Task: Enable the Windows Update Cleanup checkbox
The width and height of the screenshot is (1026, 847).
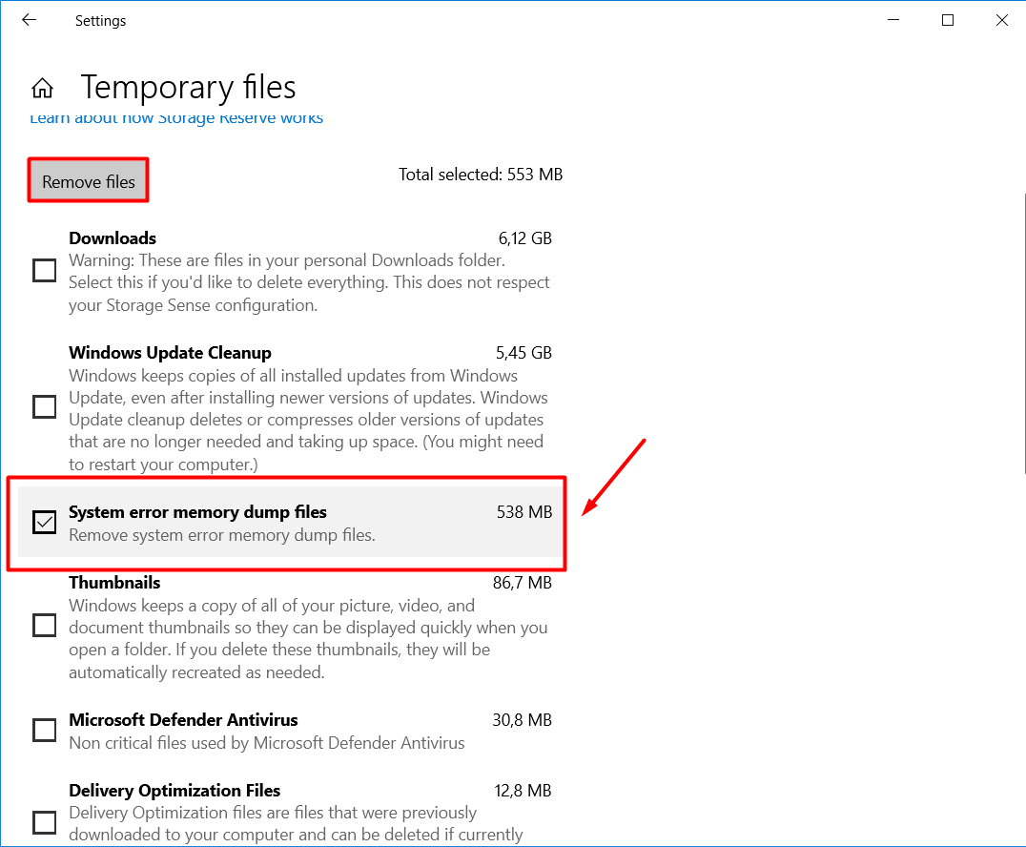Action: 45,407
